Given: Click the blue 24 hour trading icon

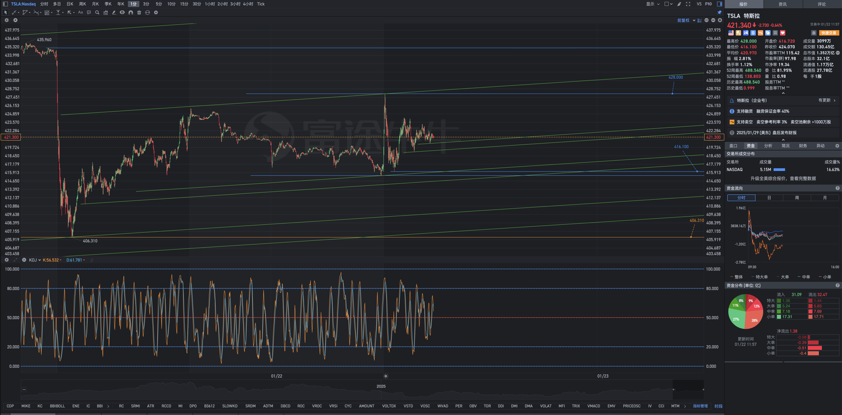Looking at the screenshot, I should pos(746,33).
